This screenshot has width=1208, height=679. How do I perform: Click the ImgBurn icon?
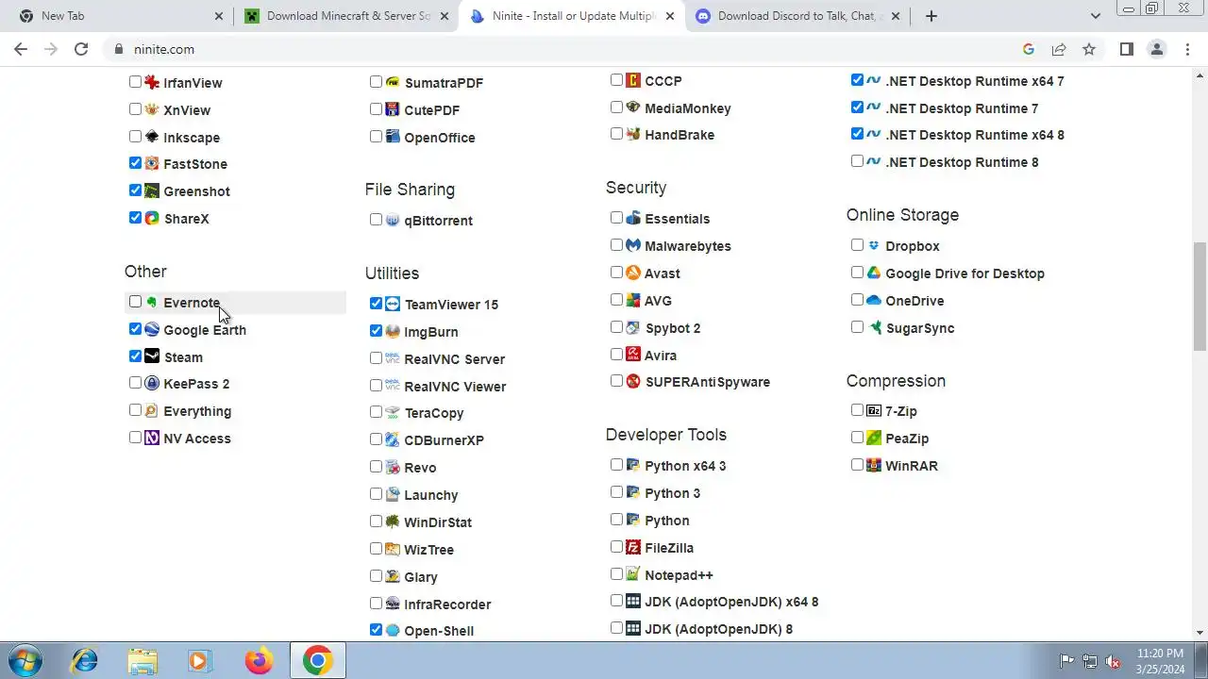[x=393, y=331]
